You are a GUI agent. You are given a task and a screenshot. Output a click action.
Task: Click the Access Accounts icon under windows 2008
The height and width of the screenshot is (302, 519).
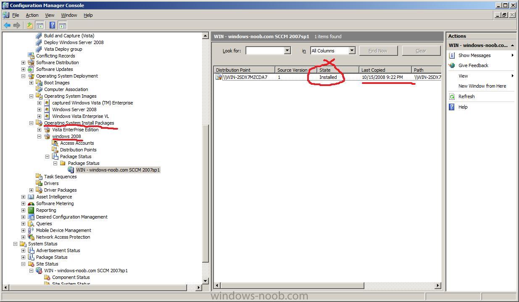55,143
